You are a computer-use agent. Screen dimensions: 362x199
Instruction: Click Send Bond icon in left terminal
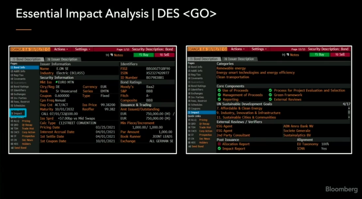(x=12, y=148)
